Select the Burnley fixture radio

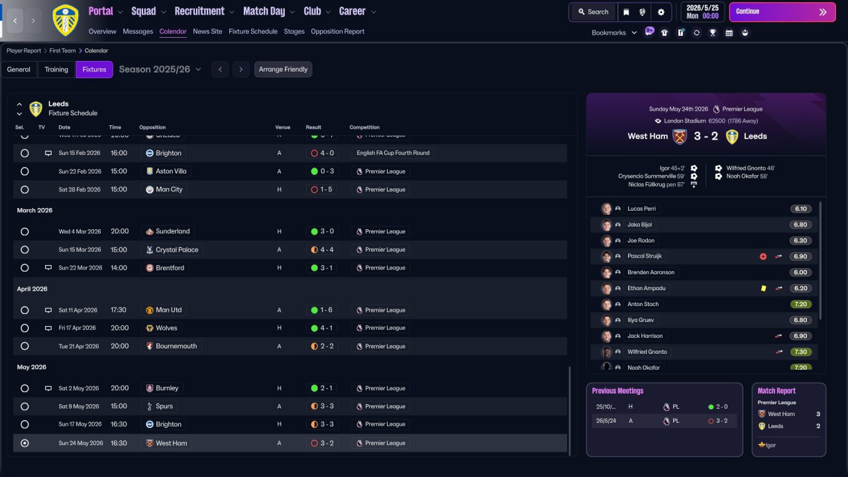pos(25,388)
